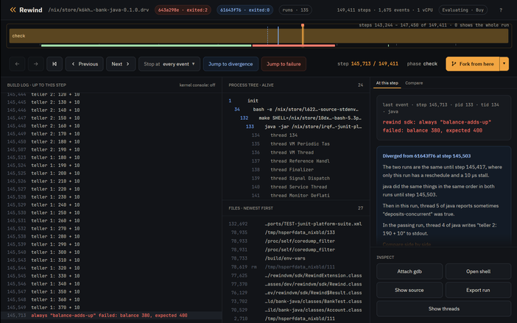Open /build/env-vars file entry

pyautogui.click(x=296, y=258)
